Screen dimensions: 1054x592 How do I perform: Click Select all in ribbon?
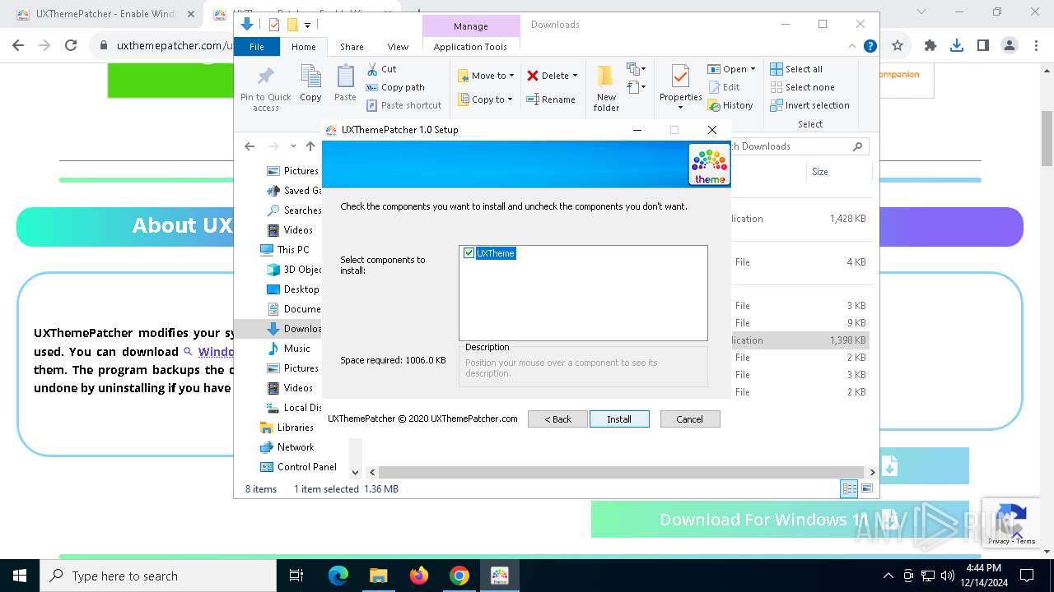[x=796, y=69]
